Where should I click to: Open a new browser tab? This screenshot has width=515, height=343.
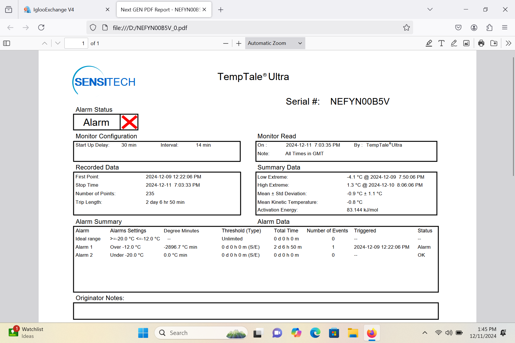pos(221,10)
